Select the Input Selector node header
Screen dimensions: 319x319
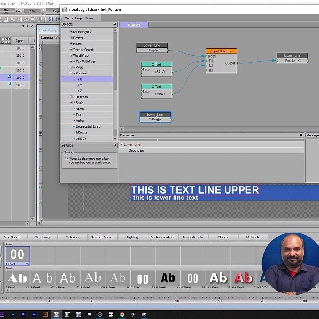pyautogui.click(x=222, y=51)
